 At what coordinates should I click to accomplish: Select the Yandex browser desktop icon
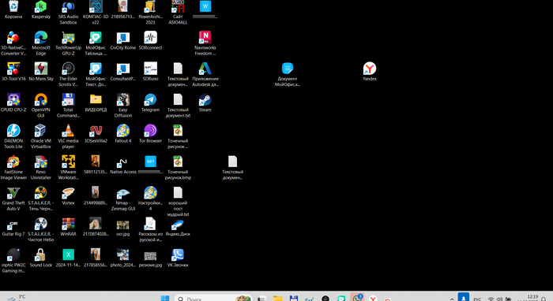point(370,72)
